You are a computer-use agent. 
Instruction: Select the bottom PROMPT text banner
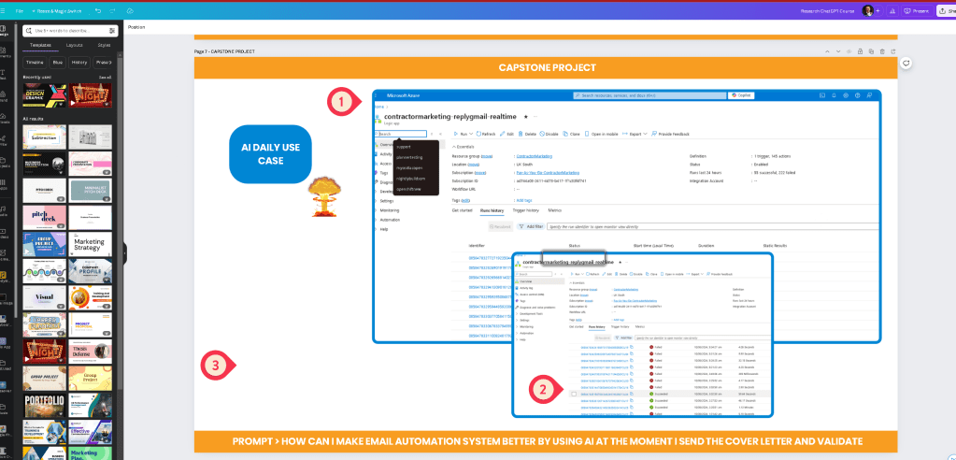(547, 441)
